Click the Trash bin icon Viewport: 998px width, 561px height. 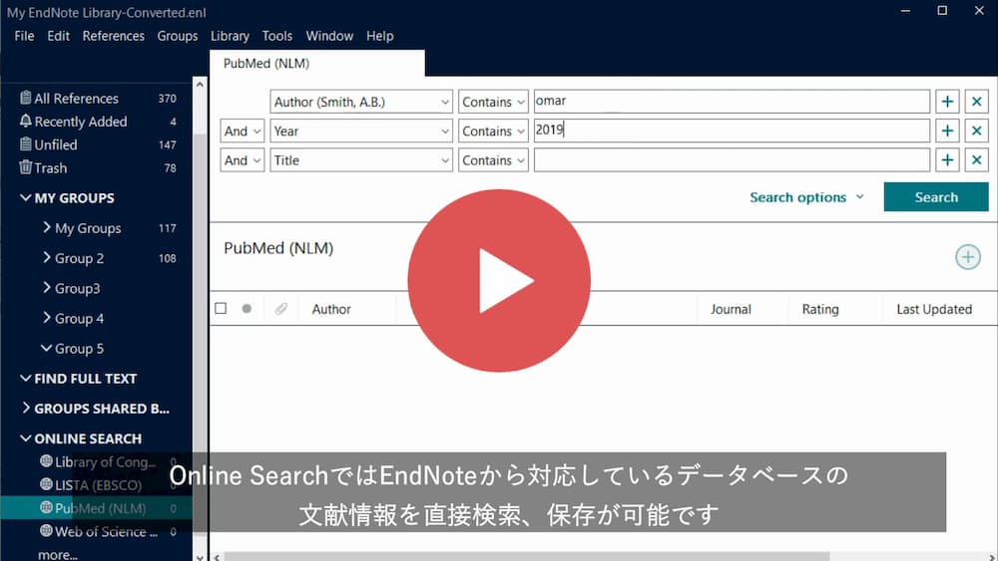(26, 167)
